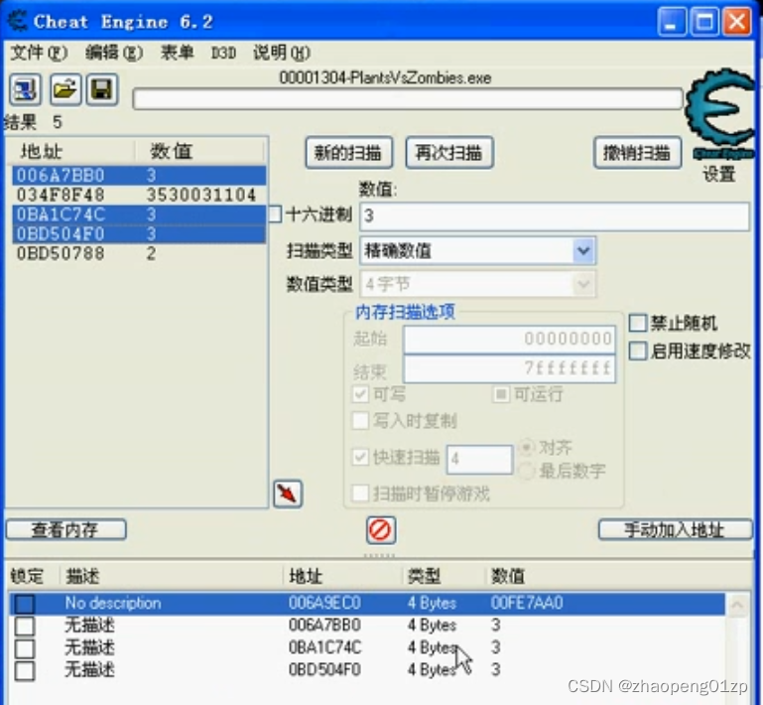Click the 锁定 column header

tap(27, 576)
